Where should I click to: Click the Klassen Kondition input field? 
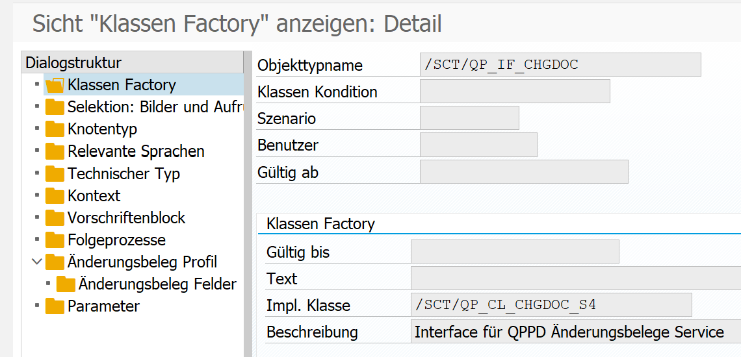click(x=515, y=92)
